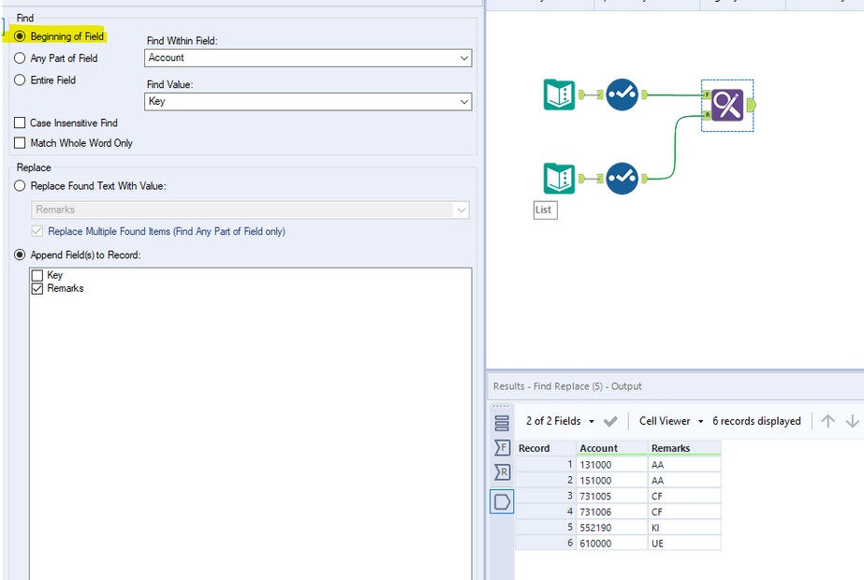Image resolution: width=864 pixels, height=580 pixels.
Task: Click the Find Replace output anchor
Action: (x=752, y=105)
